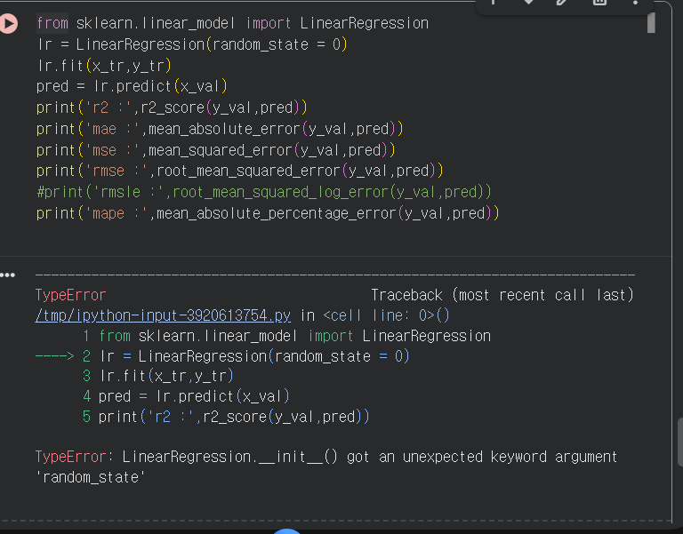Image resolution: width=683 pixels, height=534 pixels.
Task: Place cursor on 'lr.fit(x_tr,y_tr)' in the code editor
Action: point(104,66)
